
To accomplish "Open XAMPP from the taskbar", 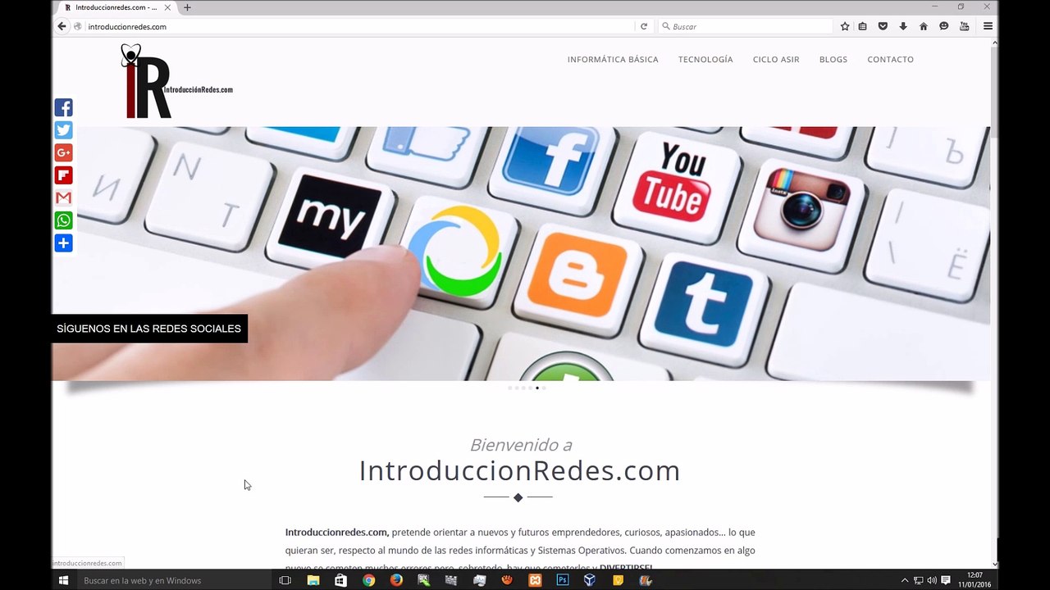I will point(535,580).
